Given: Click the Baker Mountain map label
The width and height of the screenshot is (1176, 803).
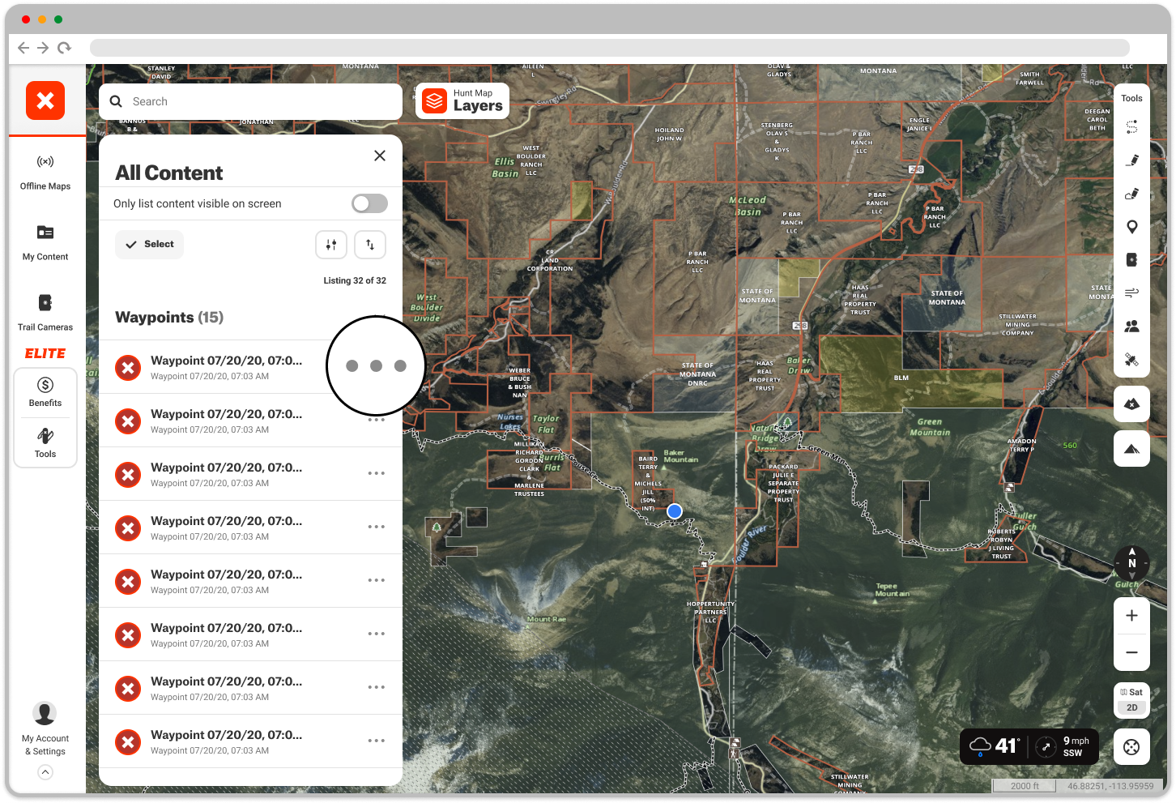Looking at the screenshot, I should (680, 456).
